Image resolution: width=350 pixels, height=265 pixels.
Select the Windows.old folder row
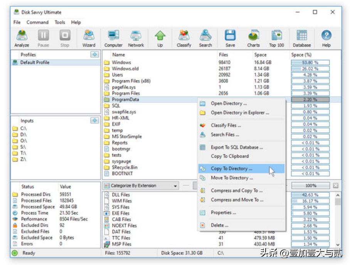pos(222,68)
